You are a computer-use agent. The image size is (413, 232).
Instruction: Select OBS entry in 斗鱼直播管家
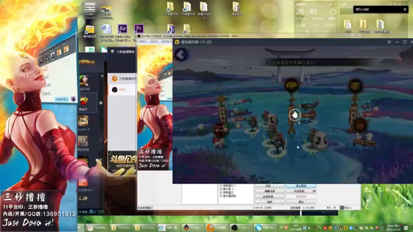click(122, 90)
